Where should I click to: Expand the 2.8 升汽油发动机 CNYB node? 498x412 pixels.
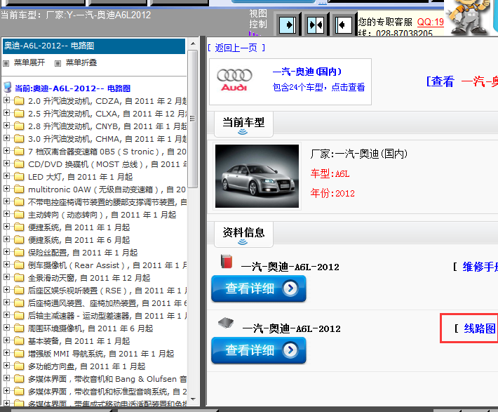(x=6, y=126)
